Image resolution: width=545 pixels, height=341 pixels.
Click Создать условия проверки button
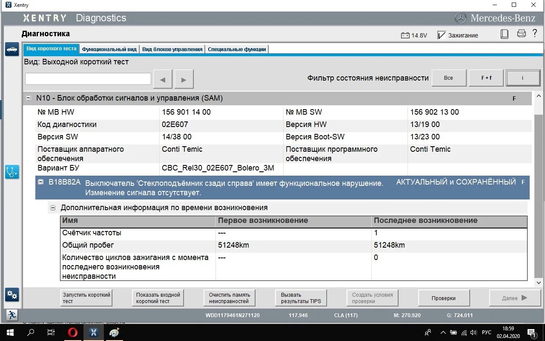(373, 298)
